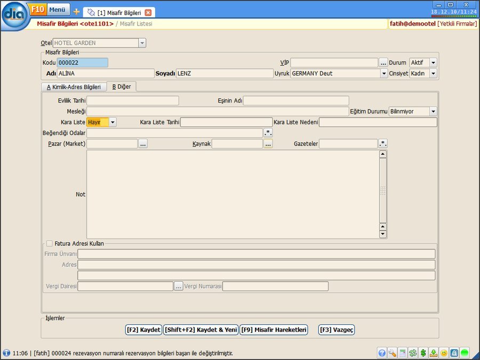Click the Kara Liste Tarihi field
This screenshot has width=480, height=360.
click(x=227, y=122)
